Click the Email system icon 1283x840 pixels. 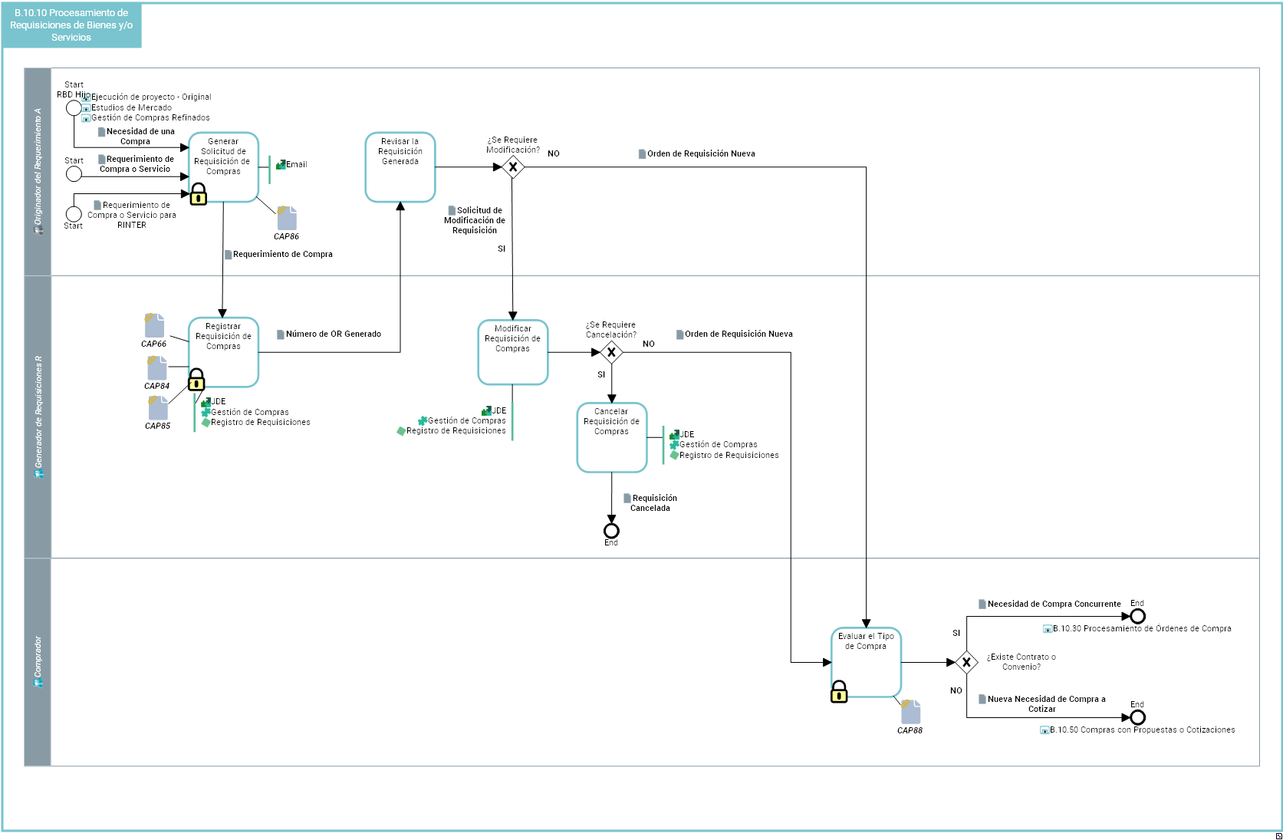pos(281,164)
